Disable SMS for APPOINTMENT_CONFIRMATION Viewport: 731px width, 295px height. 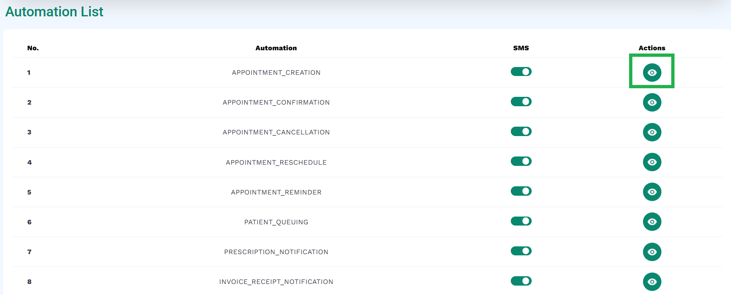pyautogui.click(x=521, y=101)
